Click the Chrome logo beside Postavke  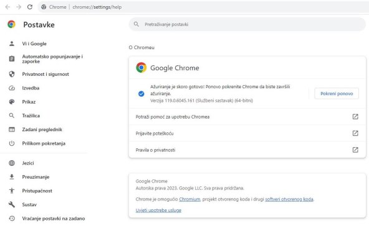11,24
